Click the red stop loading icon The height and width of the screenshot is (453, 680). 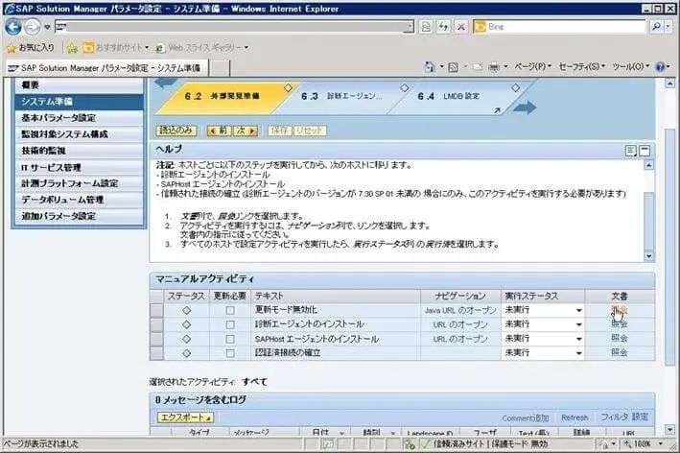(461, 27)
